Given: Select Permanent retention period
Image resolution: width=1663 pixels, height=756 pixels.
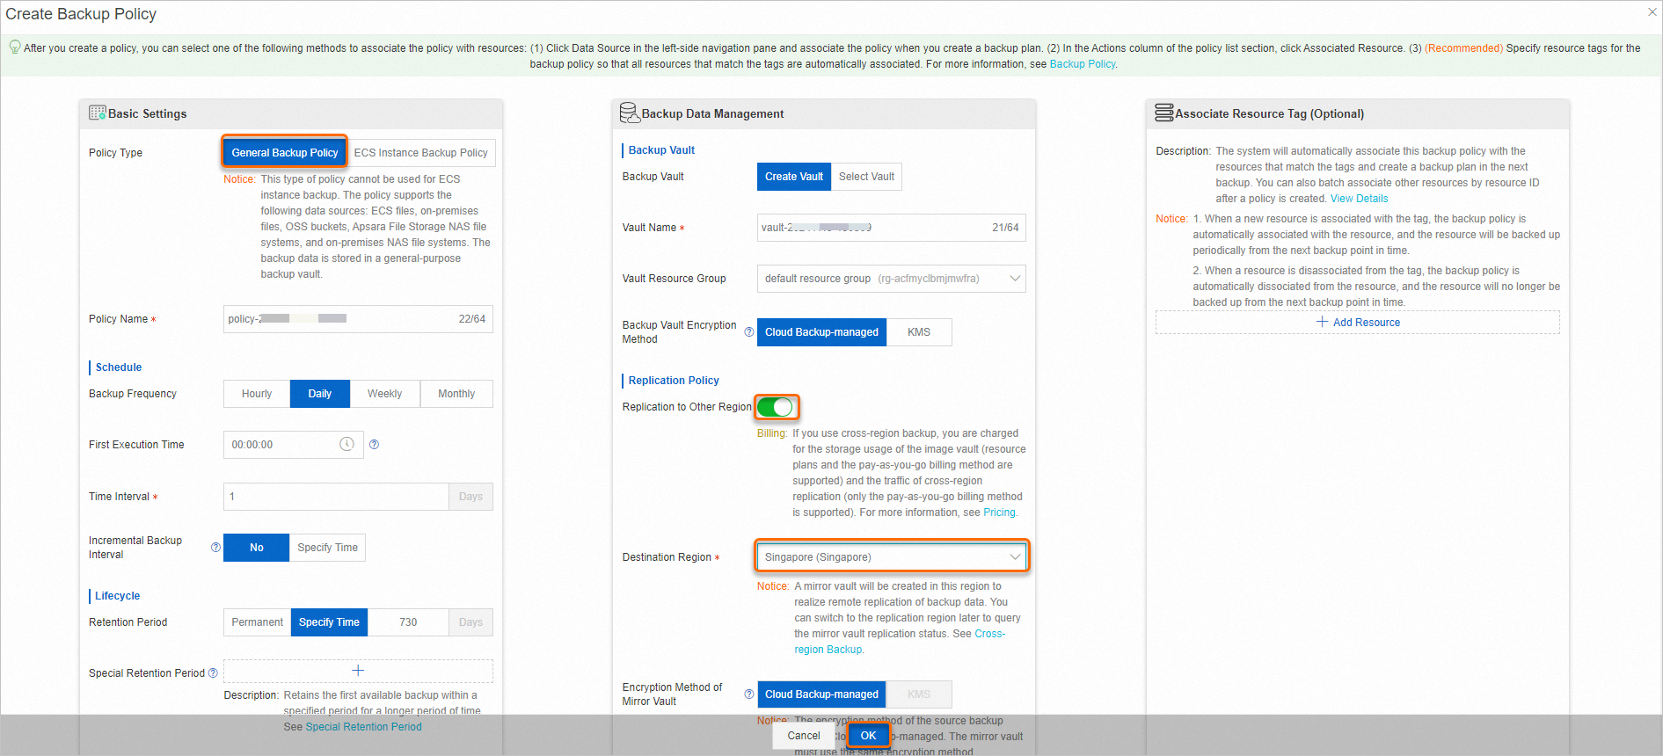Looking at the screenshot, I should pos(258,622).
